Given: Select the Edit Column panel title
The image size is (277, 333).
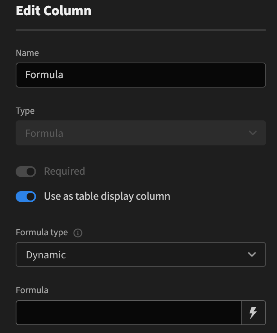Looking at the screenshot, I should click(x=53, y=11).
